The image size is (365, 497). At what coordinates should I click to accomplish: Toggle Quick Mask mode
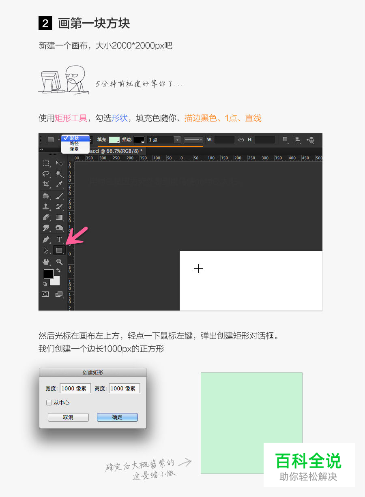(45, 293)
